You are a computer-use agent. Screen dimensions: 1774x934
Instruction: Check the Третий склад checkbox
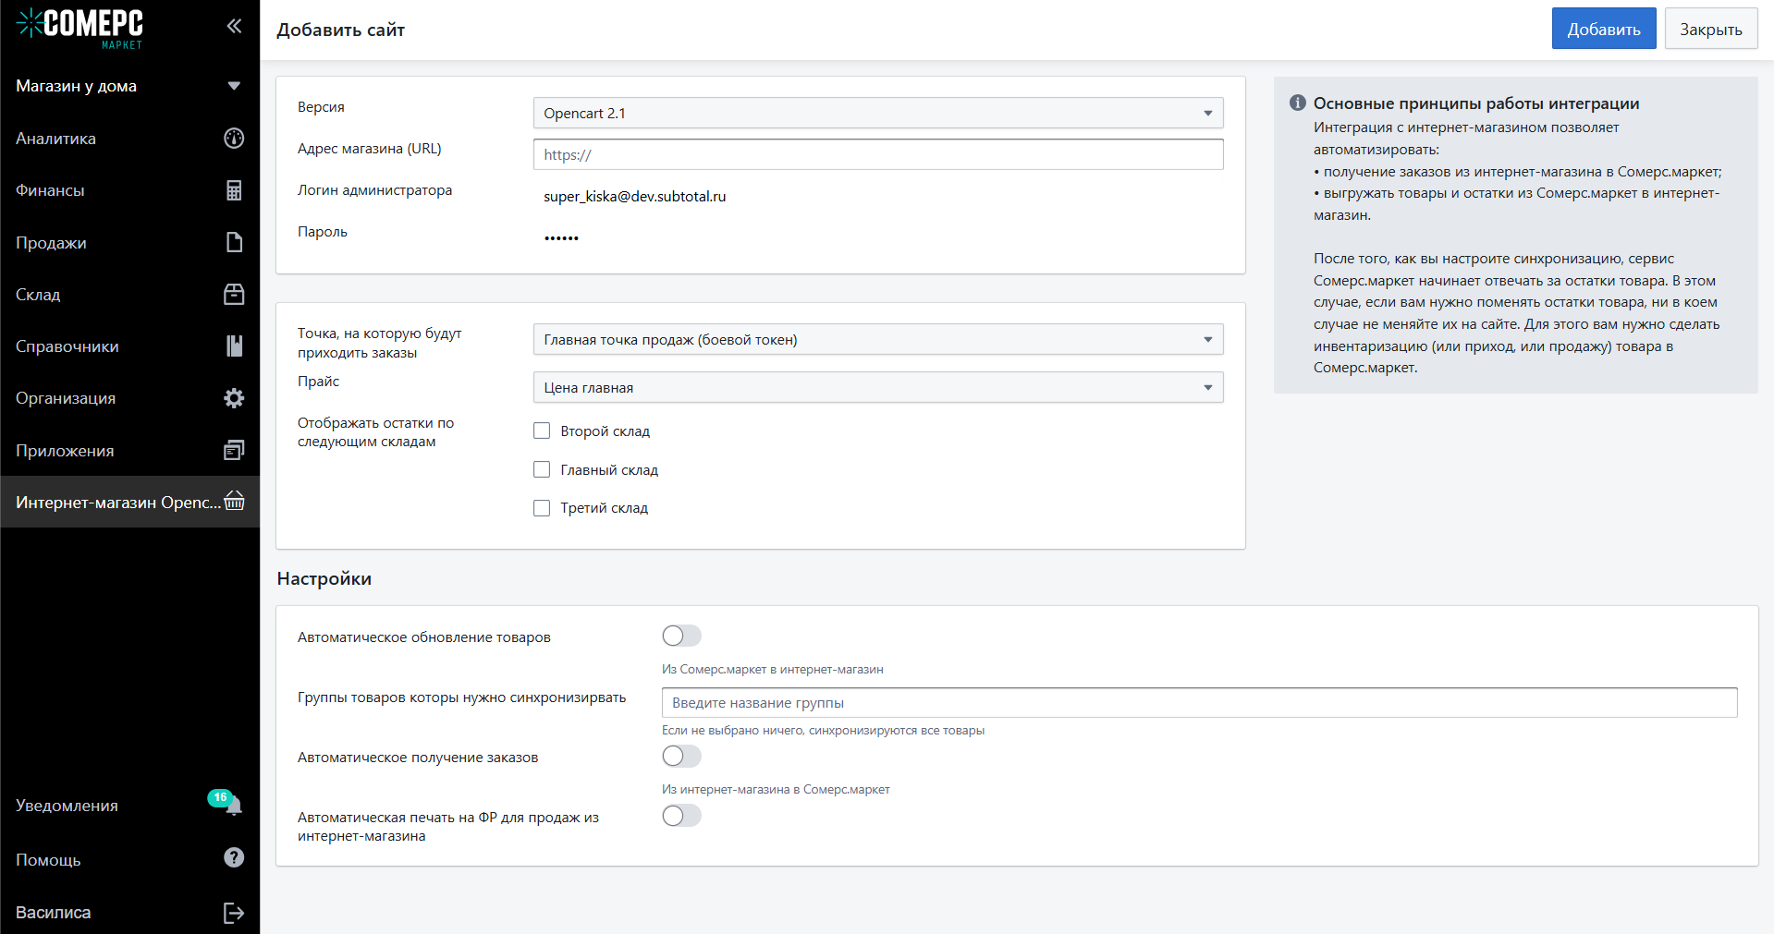[x=542, y=507]
